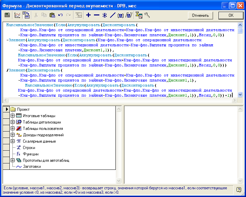Click /Элемент(Дисконтировать( line in formula

point(35,70)
